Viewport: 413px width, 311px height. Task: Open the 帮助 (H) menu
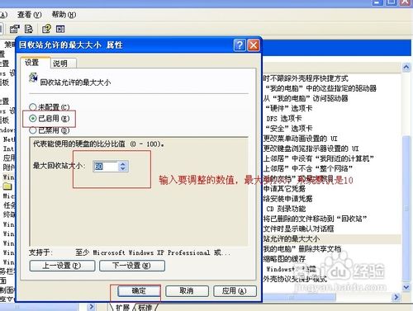(x=64, y=15)
